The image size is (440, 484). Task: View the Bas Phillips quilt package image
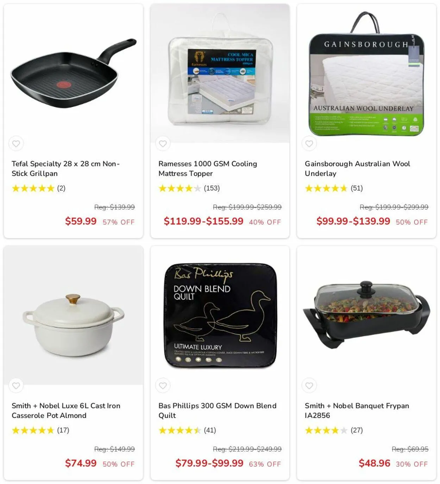(220, 315)
